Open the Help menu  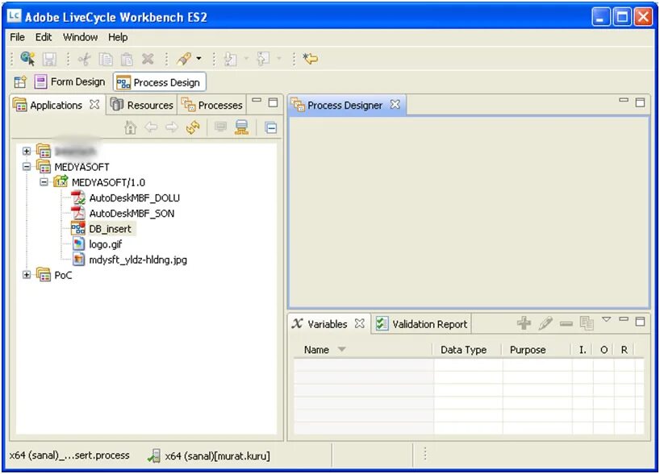118,37
